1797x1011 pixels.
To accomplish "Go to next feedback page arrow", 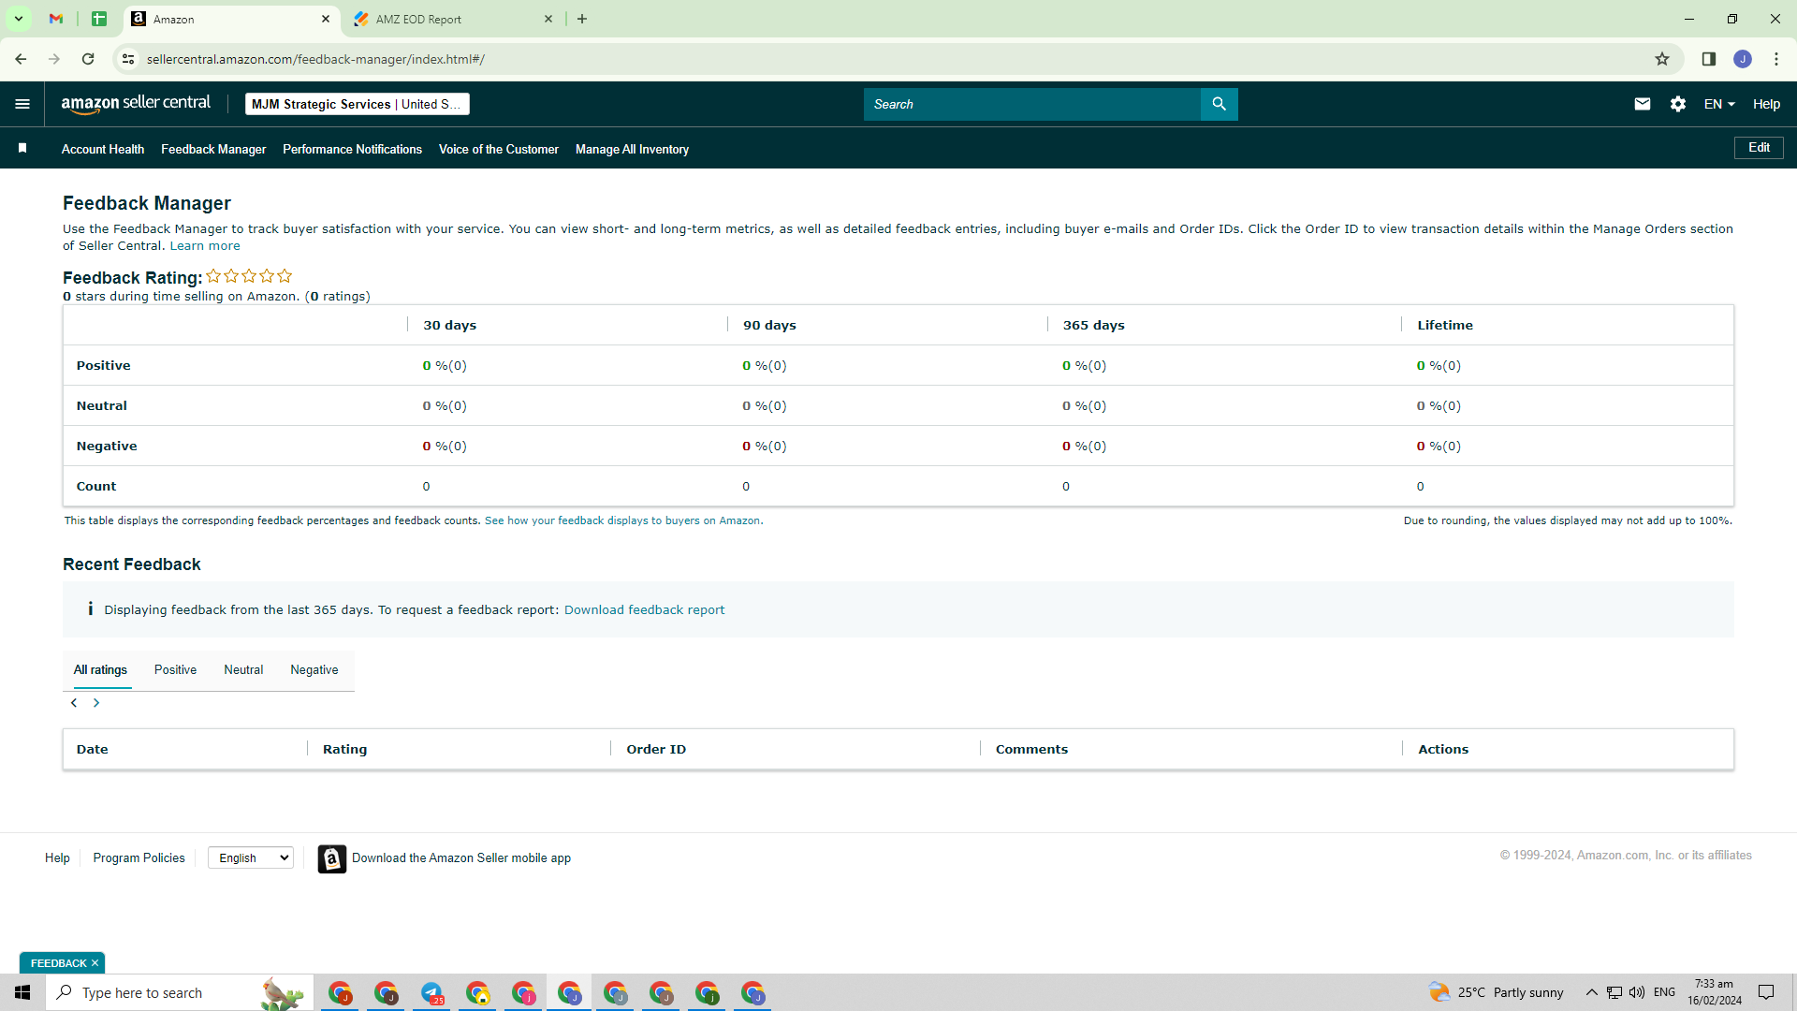I will pyautogui.click(x=96, y=703).
